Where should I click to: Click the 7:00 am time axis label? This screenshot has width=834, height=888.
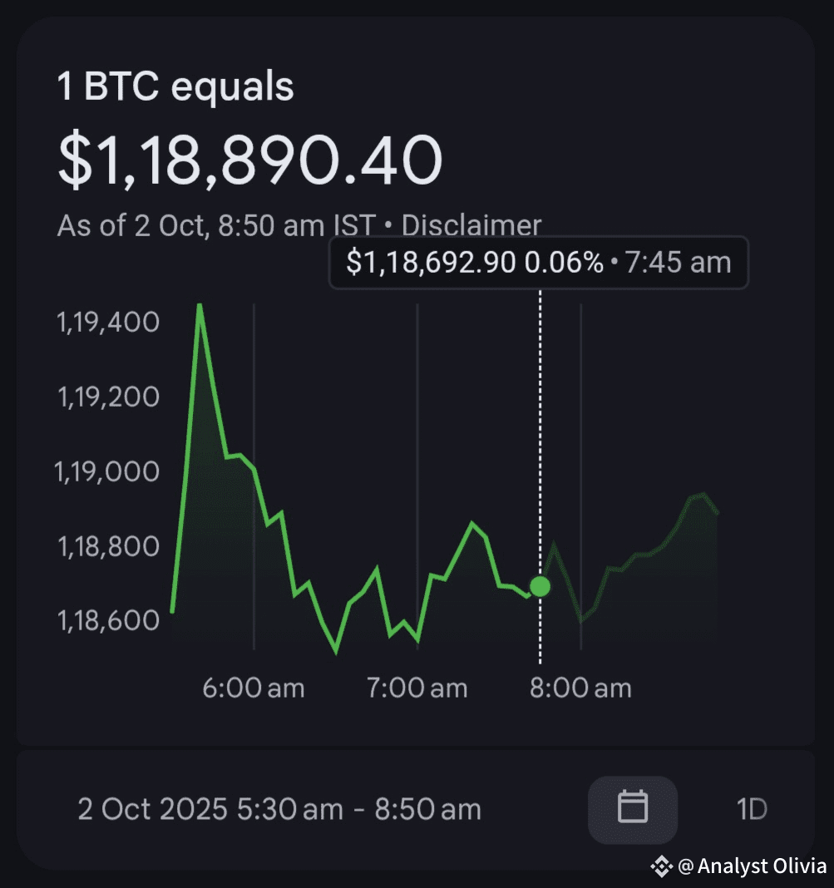pyautogui.click(x=417, y=688)
